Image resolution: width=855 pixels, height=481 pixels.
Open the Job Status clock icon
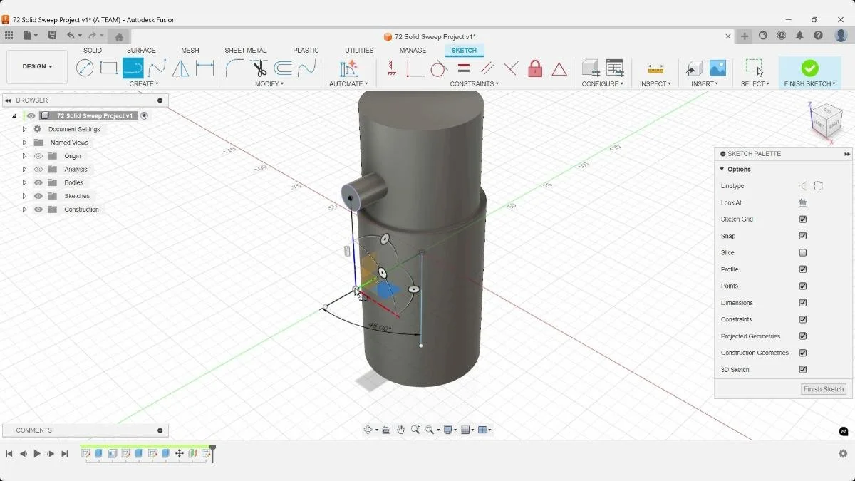782,36
